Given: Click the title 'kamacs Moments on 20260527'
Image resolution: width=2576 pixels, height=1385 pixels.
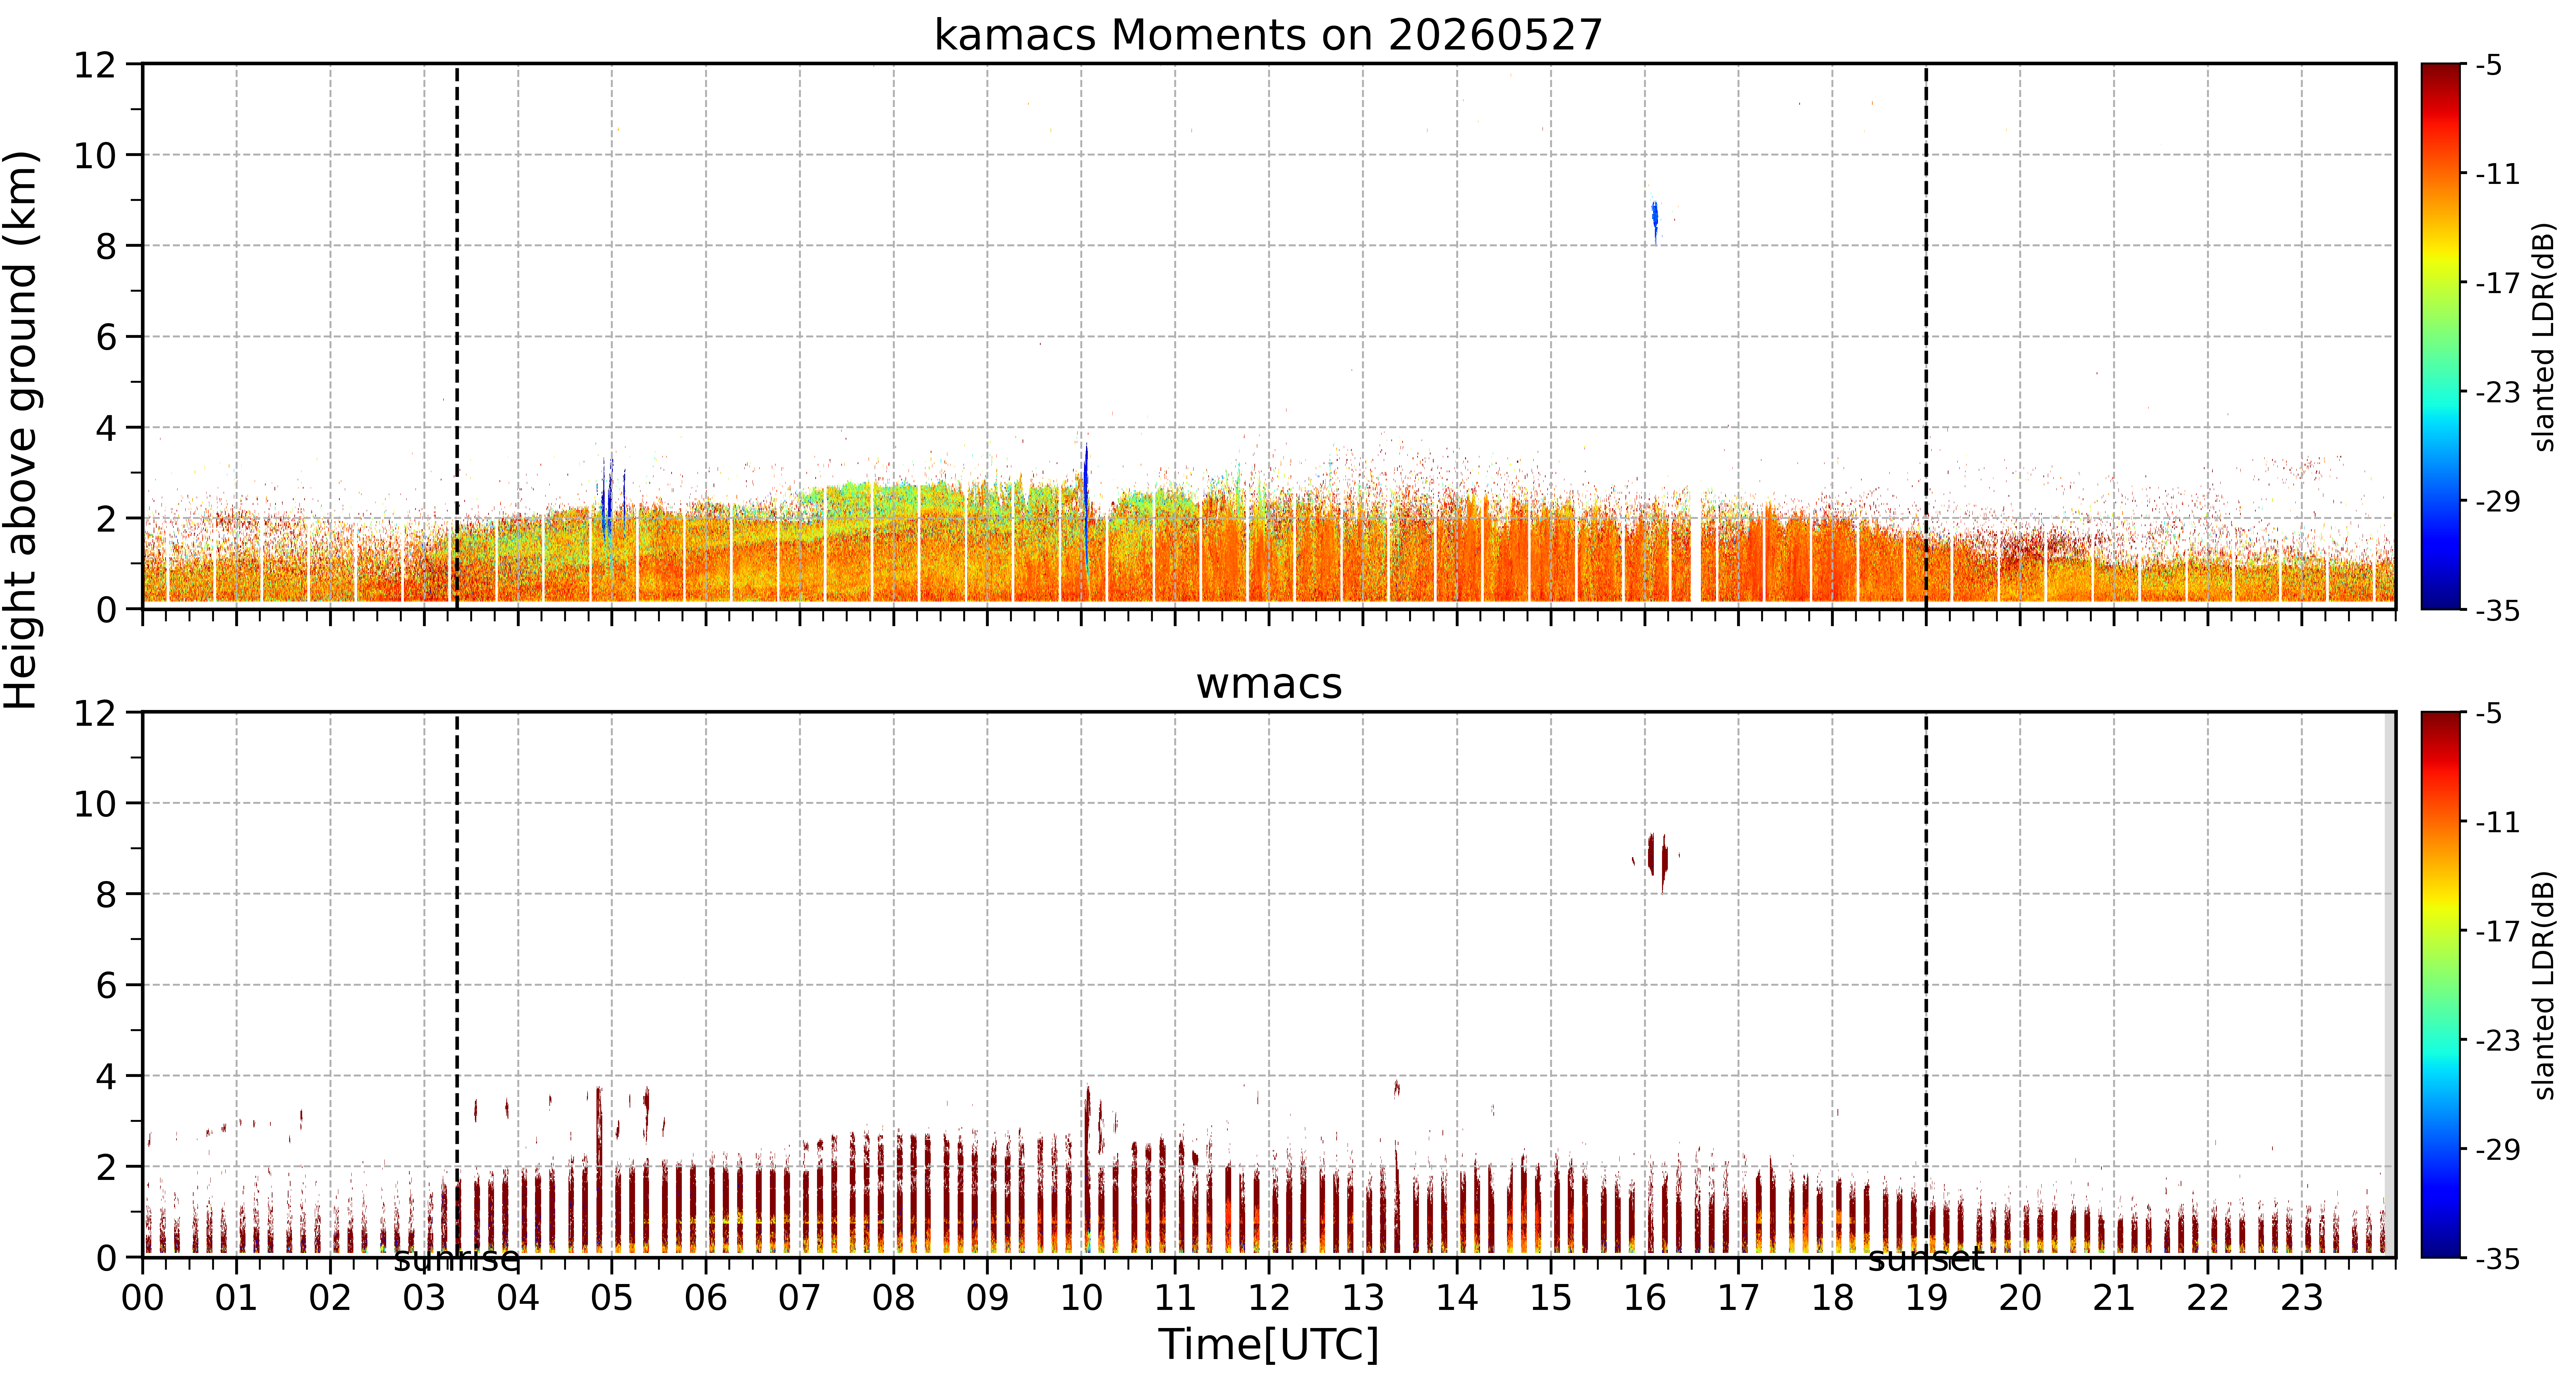Looking at the screenshot, I should click(x=1268, y=35).
